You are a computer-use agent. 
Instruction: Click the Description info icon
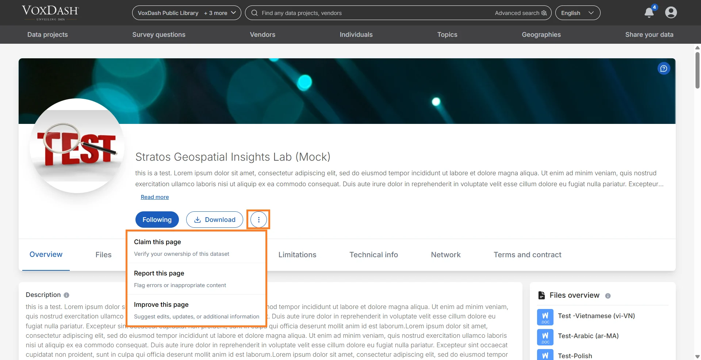coord(66,295)
